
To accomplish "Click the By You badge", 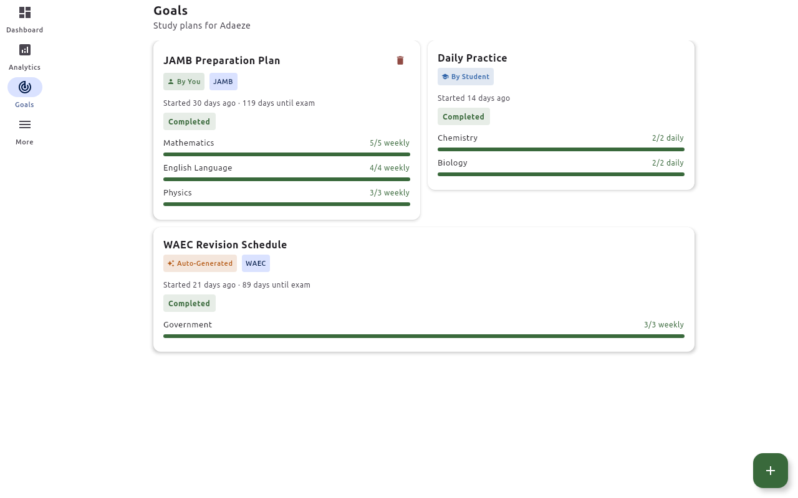I will (x=184, y=82).
